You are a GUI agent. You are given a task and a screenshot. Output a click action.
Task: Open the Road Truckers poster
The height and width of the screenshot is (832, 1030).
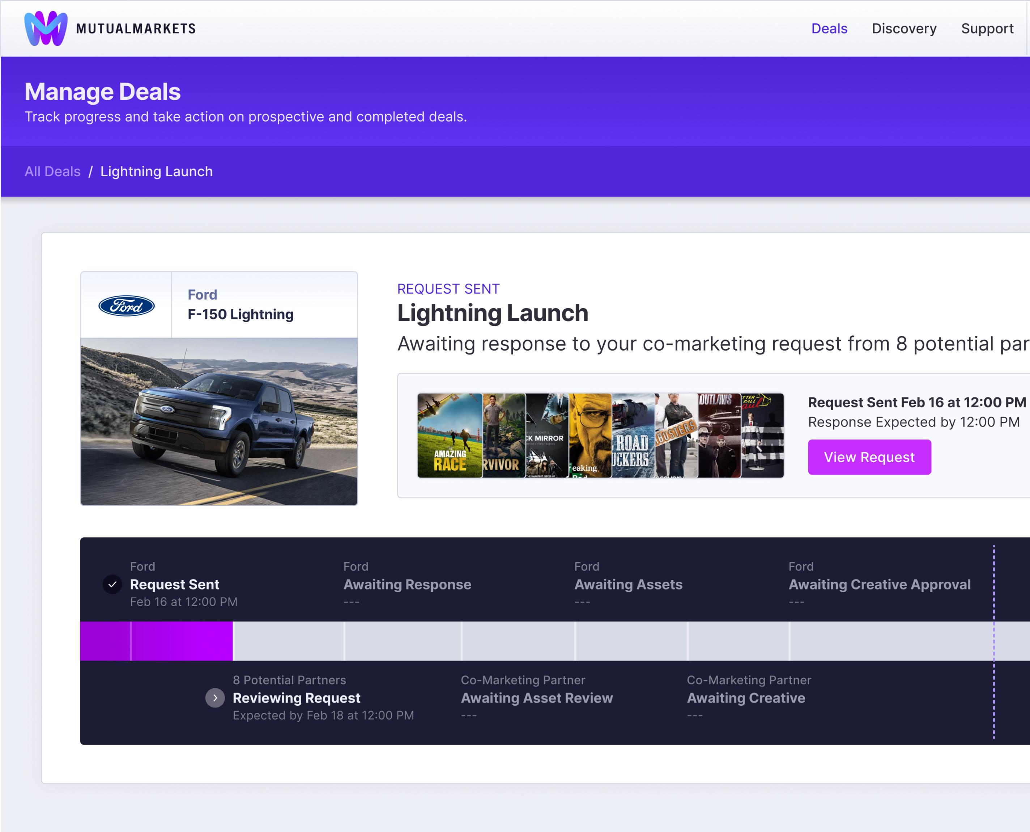coord(633,436)
